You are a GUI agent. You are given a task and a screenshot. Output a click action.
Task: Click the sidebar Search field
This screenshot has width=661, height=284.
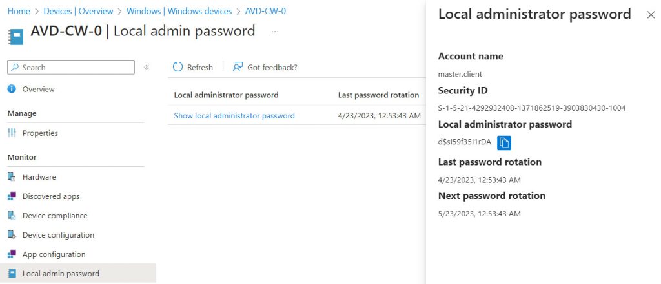click(x=71, y=68)
